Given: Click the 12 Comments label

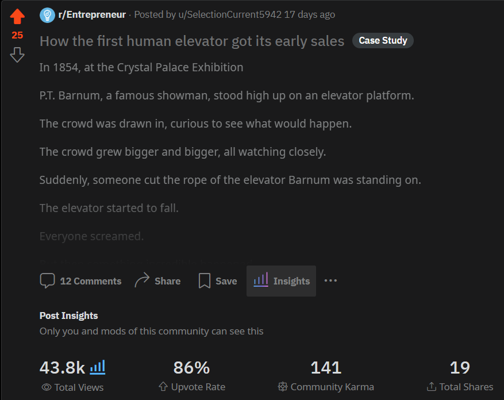Looking at the screenshot, I should (91, 281).
